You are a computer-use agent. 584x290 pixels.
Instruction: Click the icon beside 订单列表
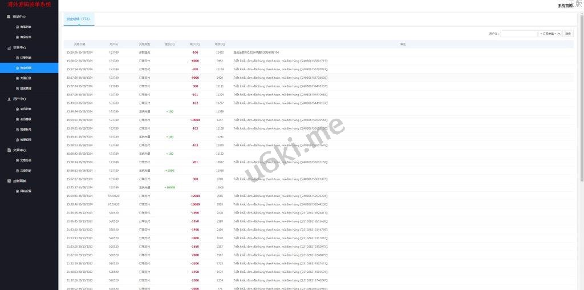(x=17, y=58)
